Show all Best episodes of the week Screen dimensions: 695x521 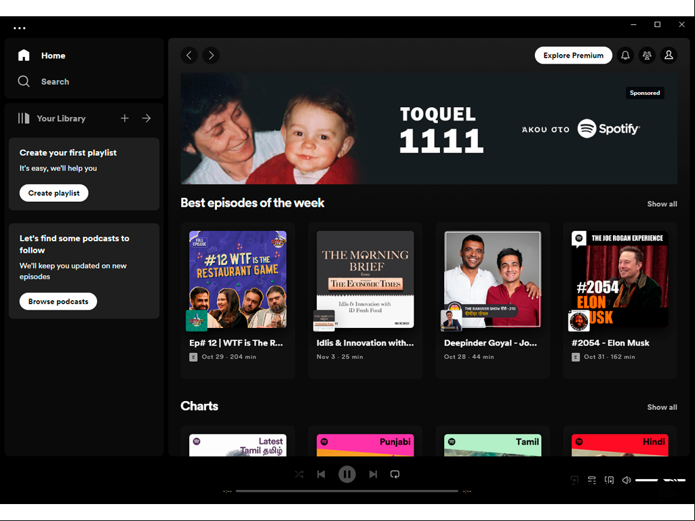pyautogui.click(x=662, y=204)
